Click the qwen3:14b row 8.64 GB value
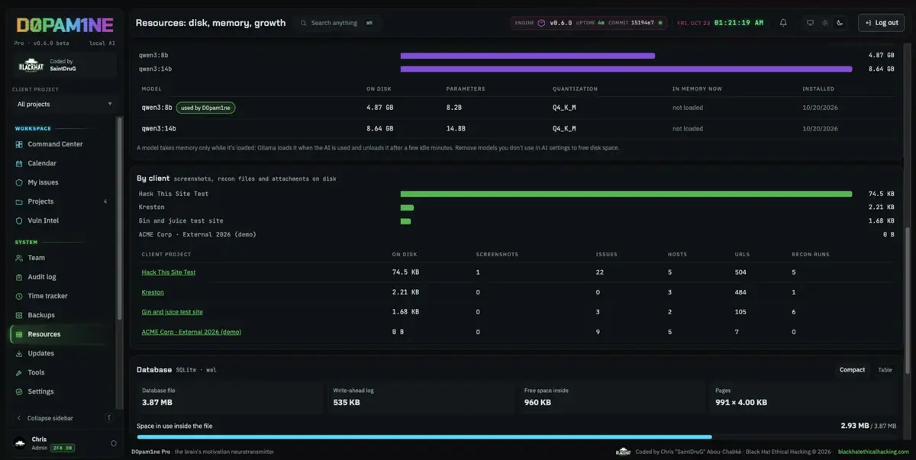Viewport: 916px width, 460px height. point(380,129)
